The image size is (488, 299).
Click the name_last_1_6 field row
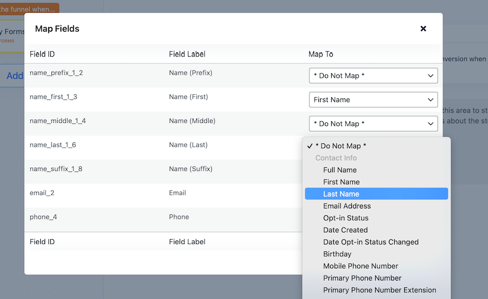[x=52, y=145]
